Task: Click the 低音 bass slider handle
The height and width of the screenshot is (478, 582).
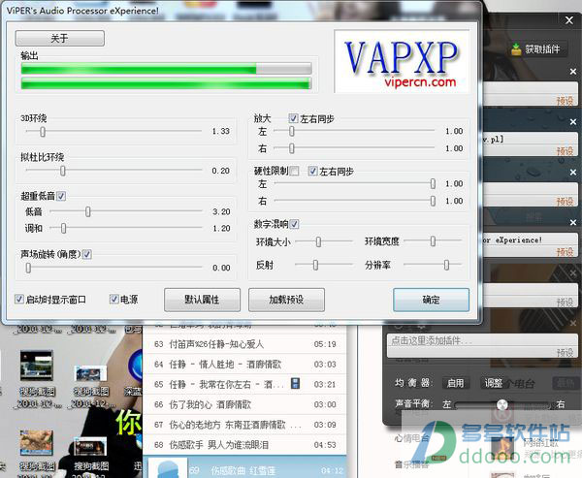Action: 88,211
